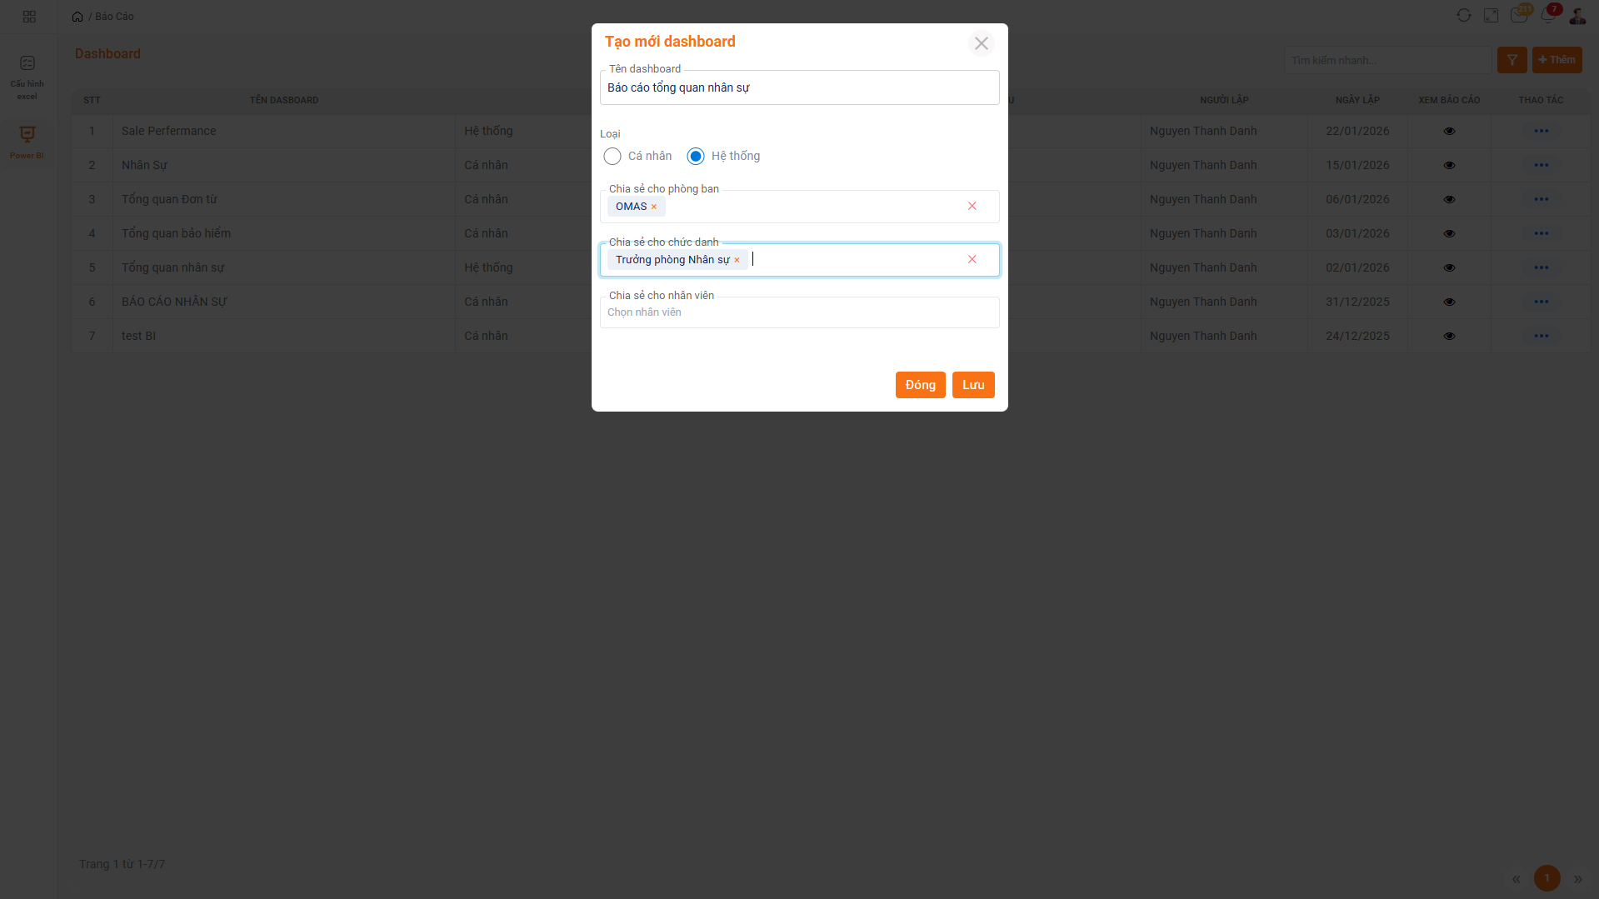Select the Hệ thống radio option
This screenshot has width=1599, height=899.
click(696, 157)
